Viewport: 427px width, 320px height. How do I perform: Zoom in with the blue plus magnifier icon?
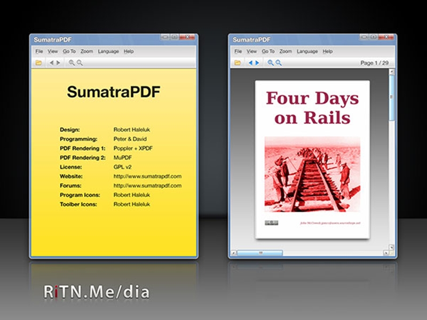(x=271, y=63)
